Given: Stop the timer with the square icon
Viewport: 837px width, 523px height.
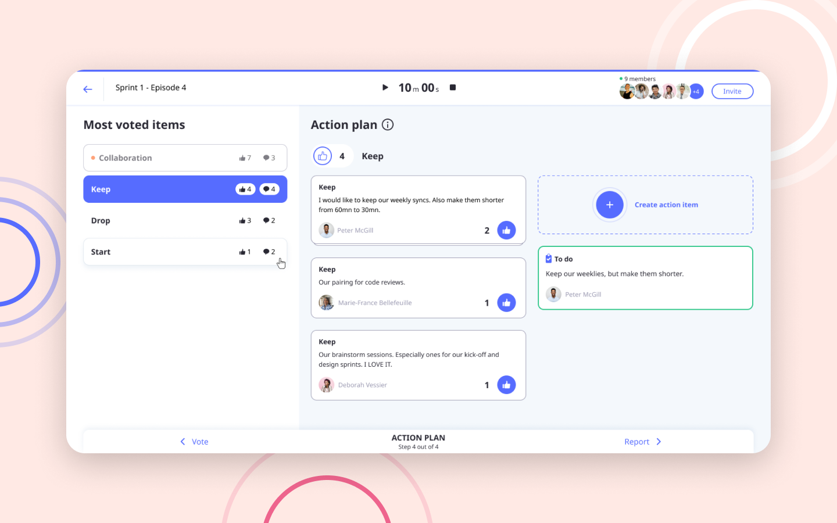Looking at the screenshot, I should tap(453, 87).
